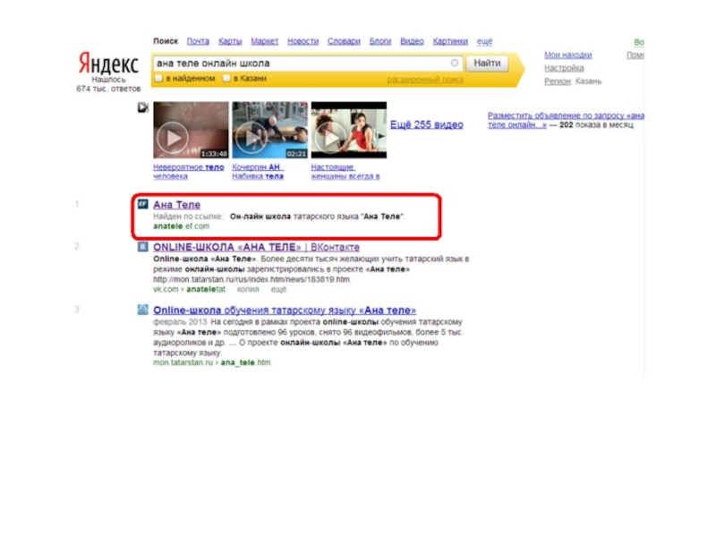
Task: Open the Новости tab
Action: pos(303,41)
